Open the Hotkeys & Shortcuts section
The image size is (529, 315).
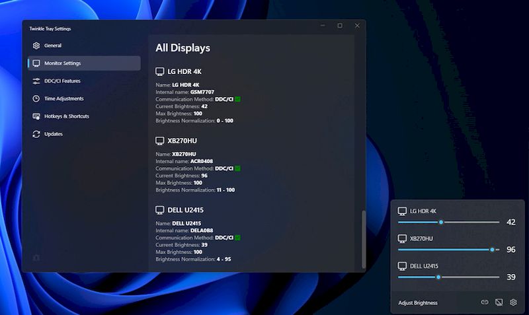66,116
